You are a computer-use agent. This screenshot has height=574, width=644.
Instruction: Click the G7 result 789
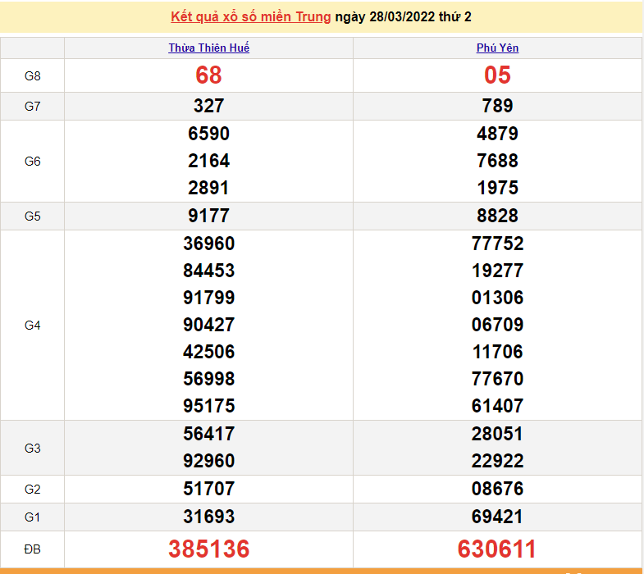[497, 106]
